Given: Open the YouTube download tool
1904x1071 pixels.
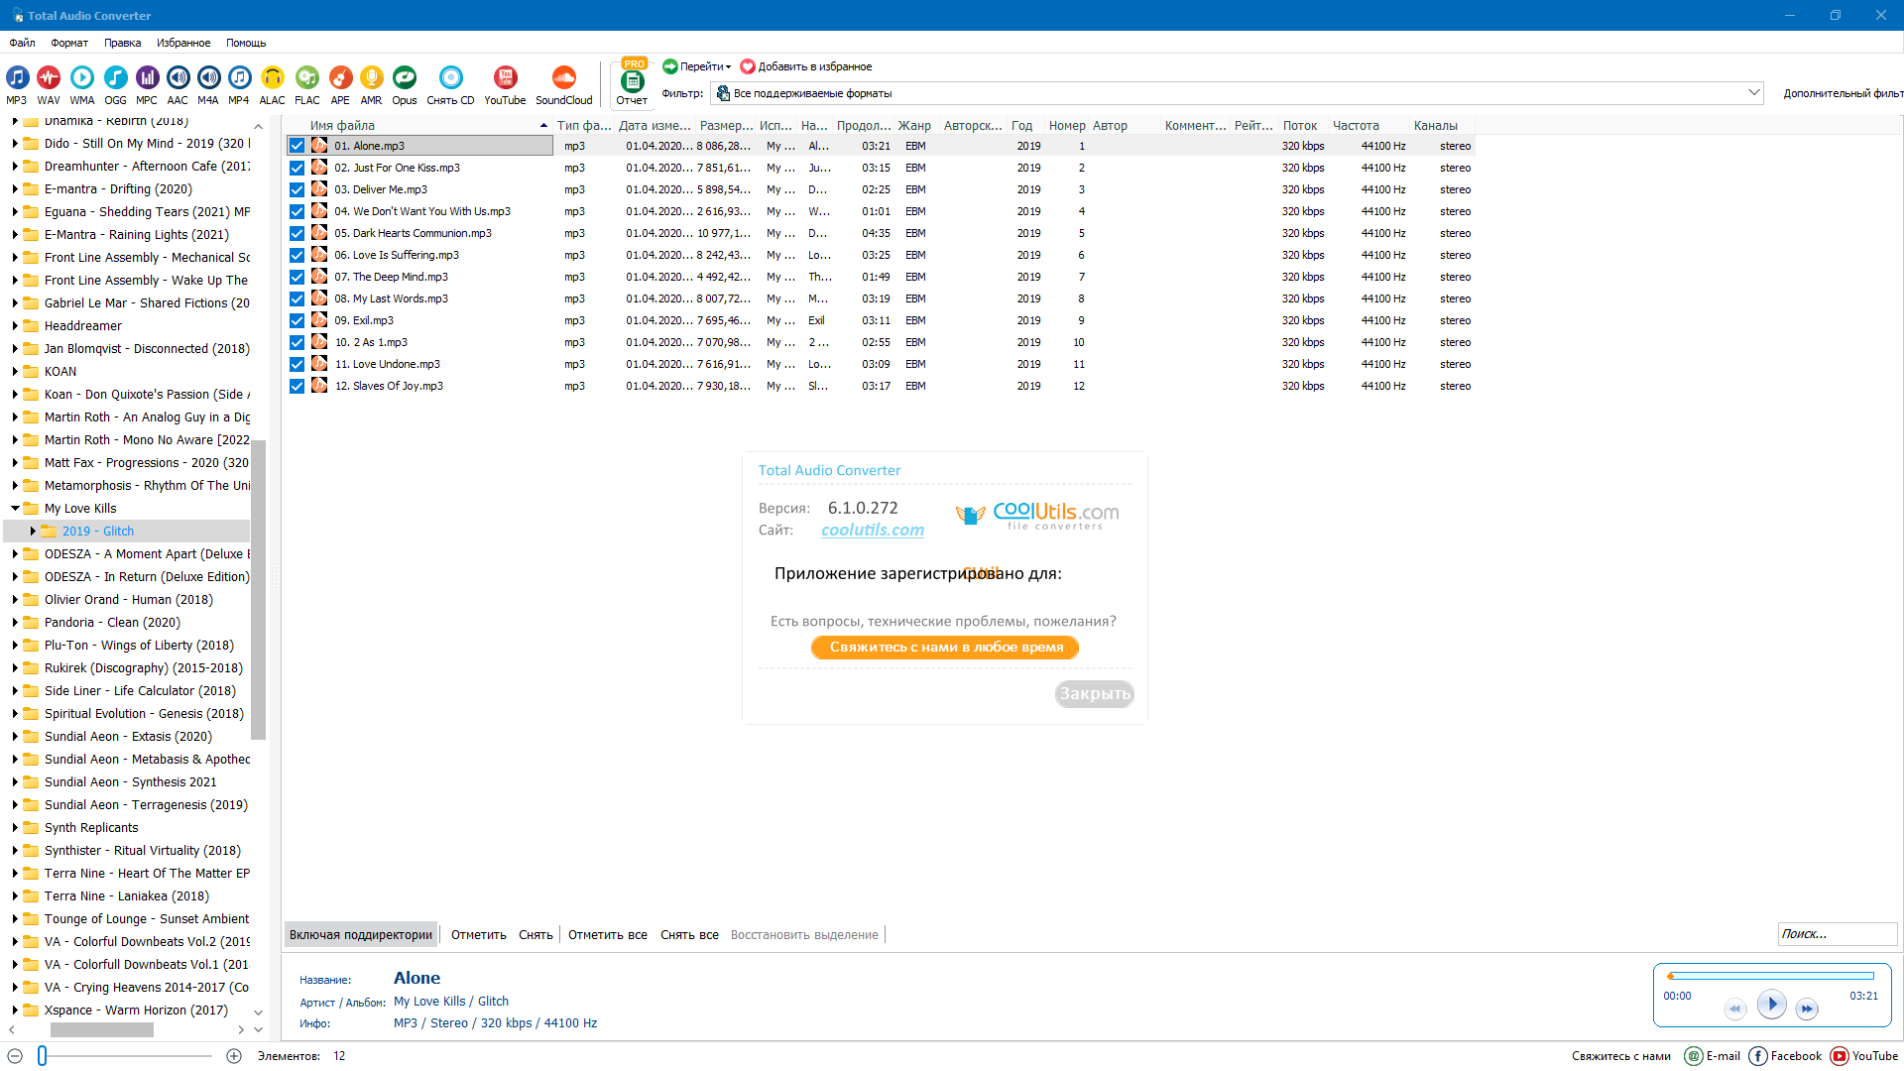Looking at the screenshot, I should [x=505, y=78].
